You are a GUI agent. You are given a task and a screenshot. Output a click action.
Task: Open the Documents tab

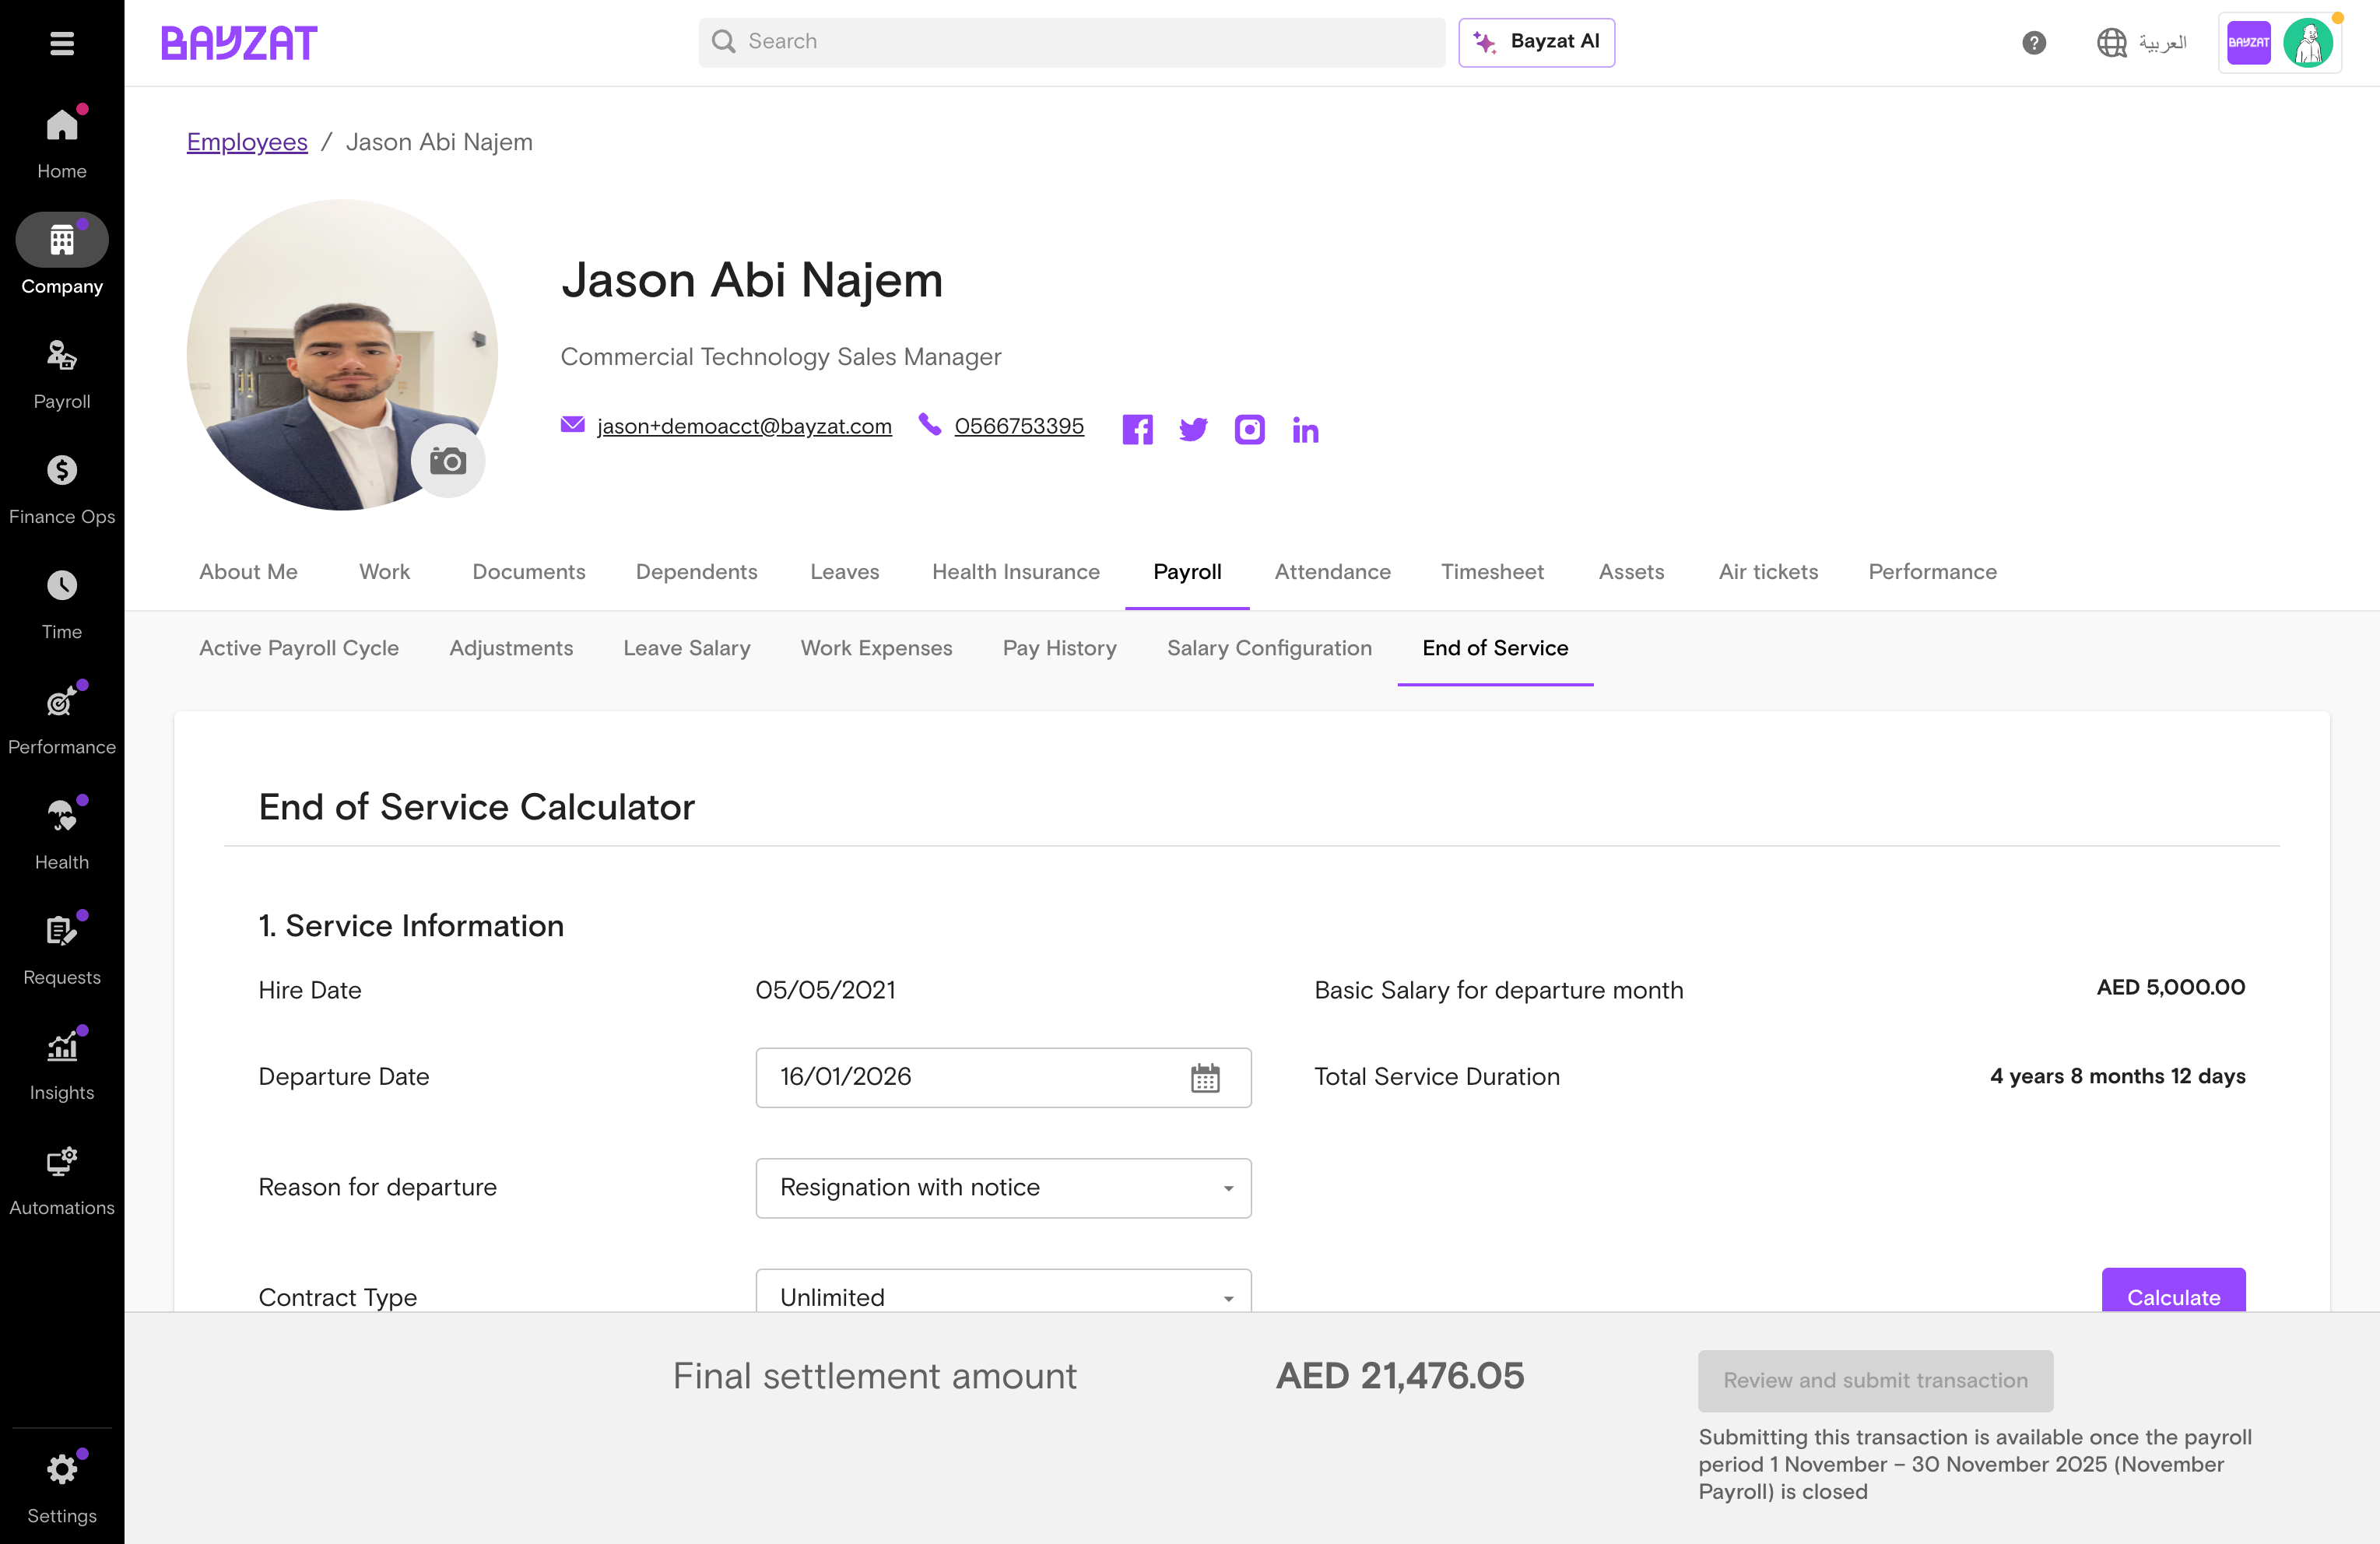tap(528, 572)
